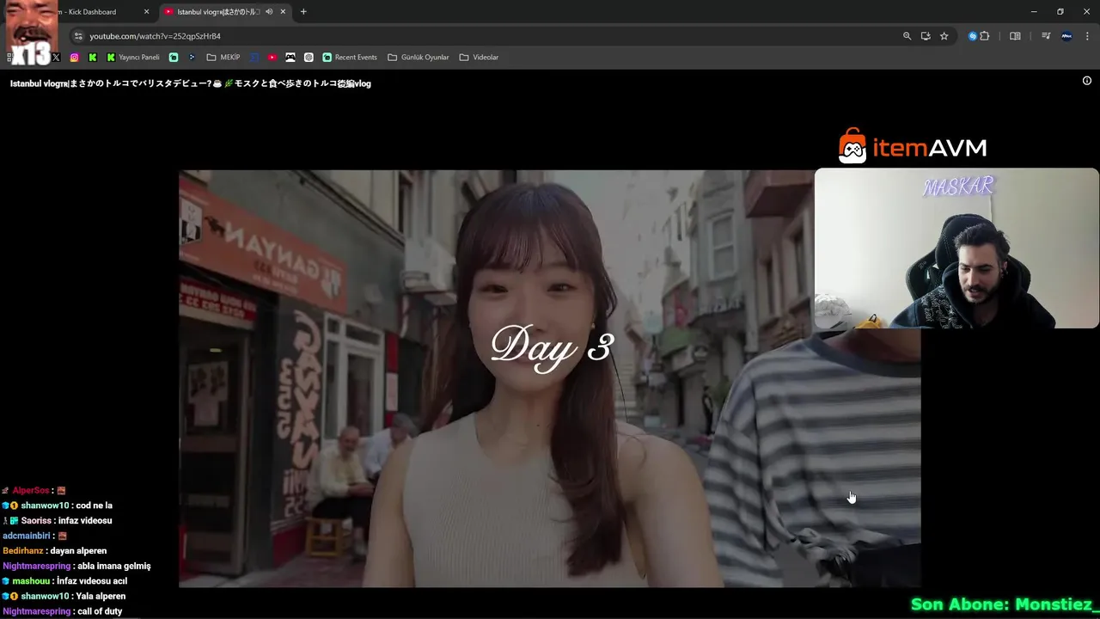Open the YouTube bookmark icon
Screen dimensions: 1100x619
pos(272,58)
